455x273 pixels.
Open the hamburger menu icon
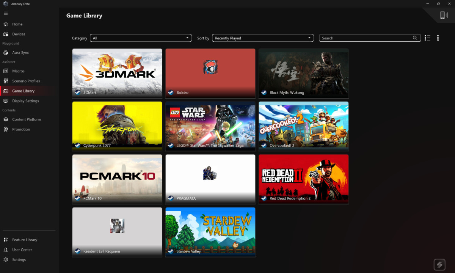[x=6, y=13]
